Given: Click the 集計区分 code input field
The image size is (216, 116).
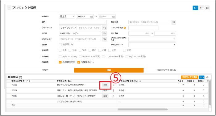Looking at the screenshot, I should click(149, 22).
